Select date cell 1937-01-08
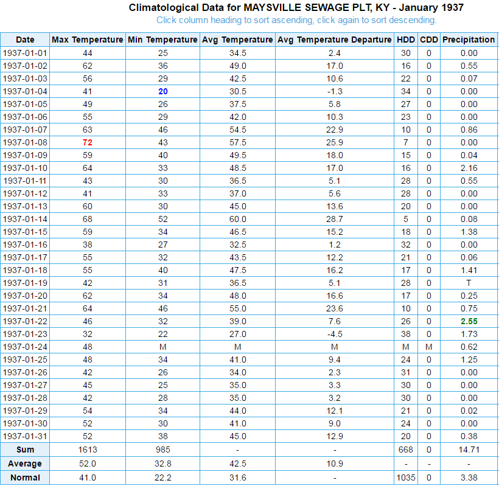Viewport: 499px width, 486px height. point(25,142)
